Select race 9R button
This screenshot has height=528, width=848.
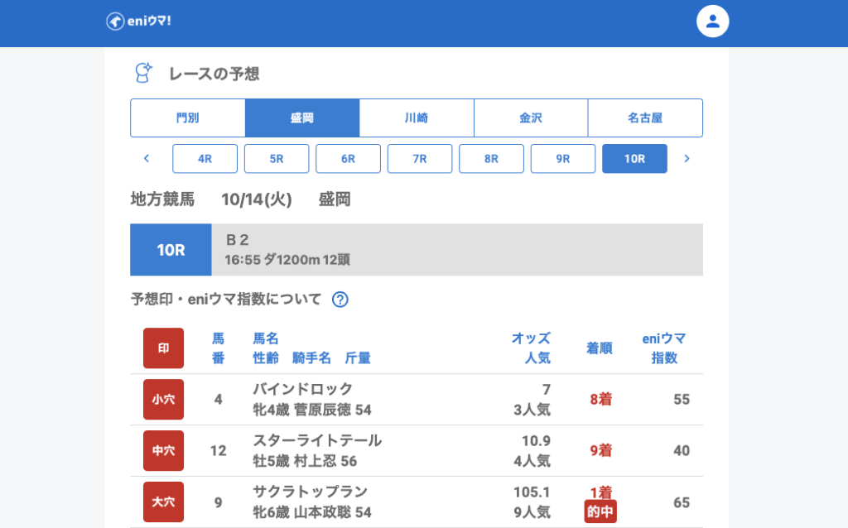pos(563,158)
